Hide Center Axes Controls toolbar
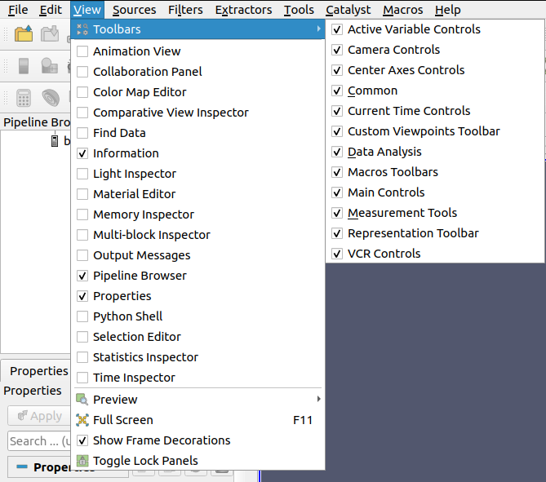 point(337,70)
